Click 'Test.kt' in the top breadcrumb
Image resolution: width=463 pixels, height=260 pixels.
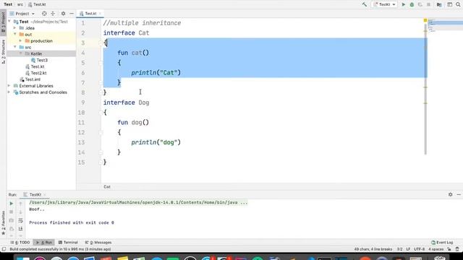pyautogui.click(x=39, y=4)
